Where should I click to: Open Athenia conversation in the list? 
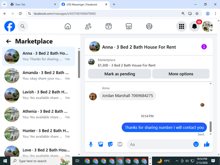pos(39,114)
